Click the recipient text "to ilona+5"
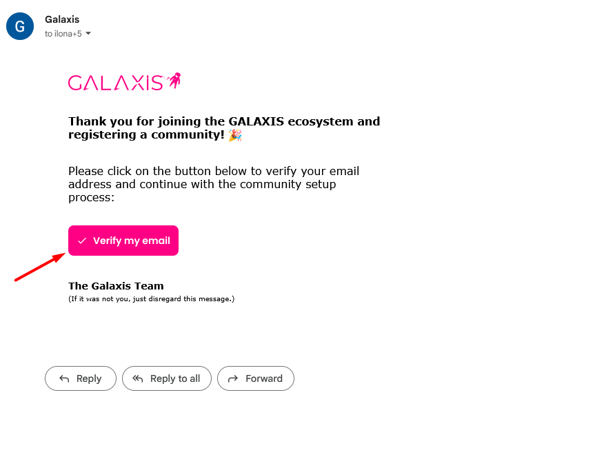This screenshot has width=615, height=468. click(x=63, y=34)
